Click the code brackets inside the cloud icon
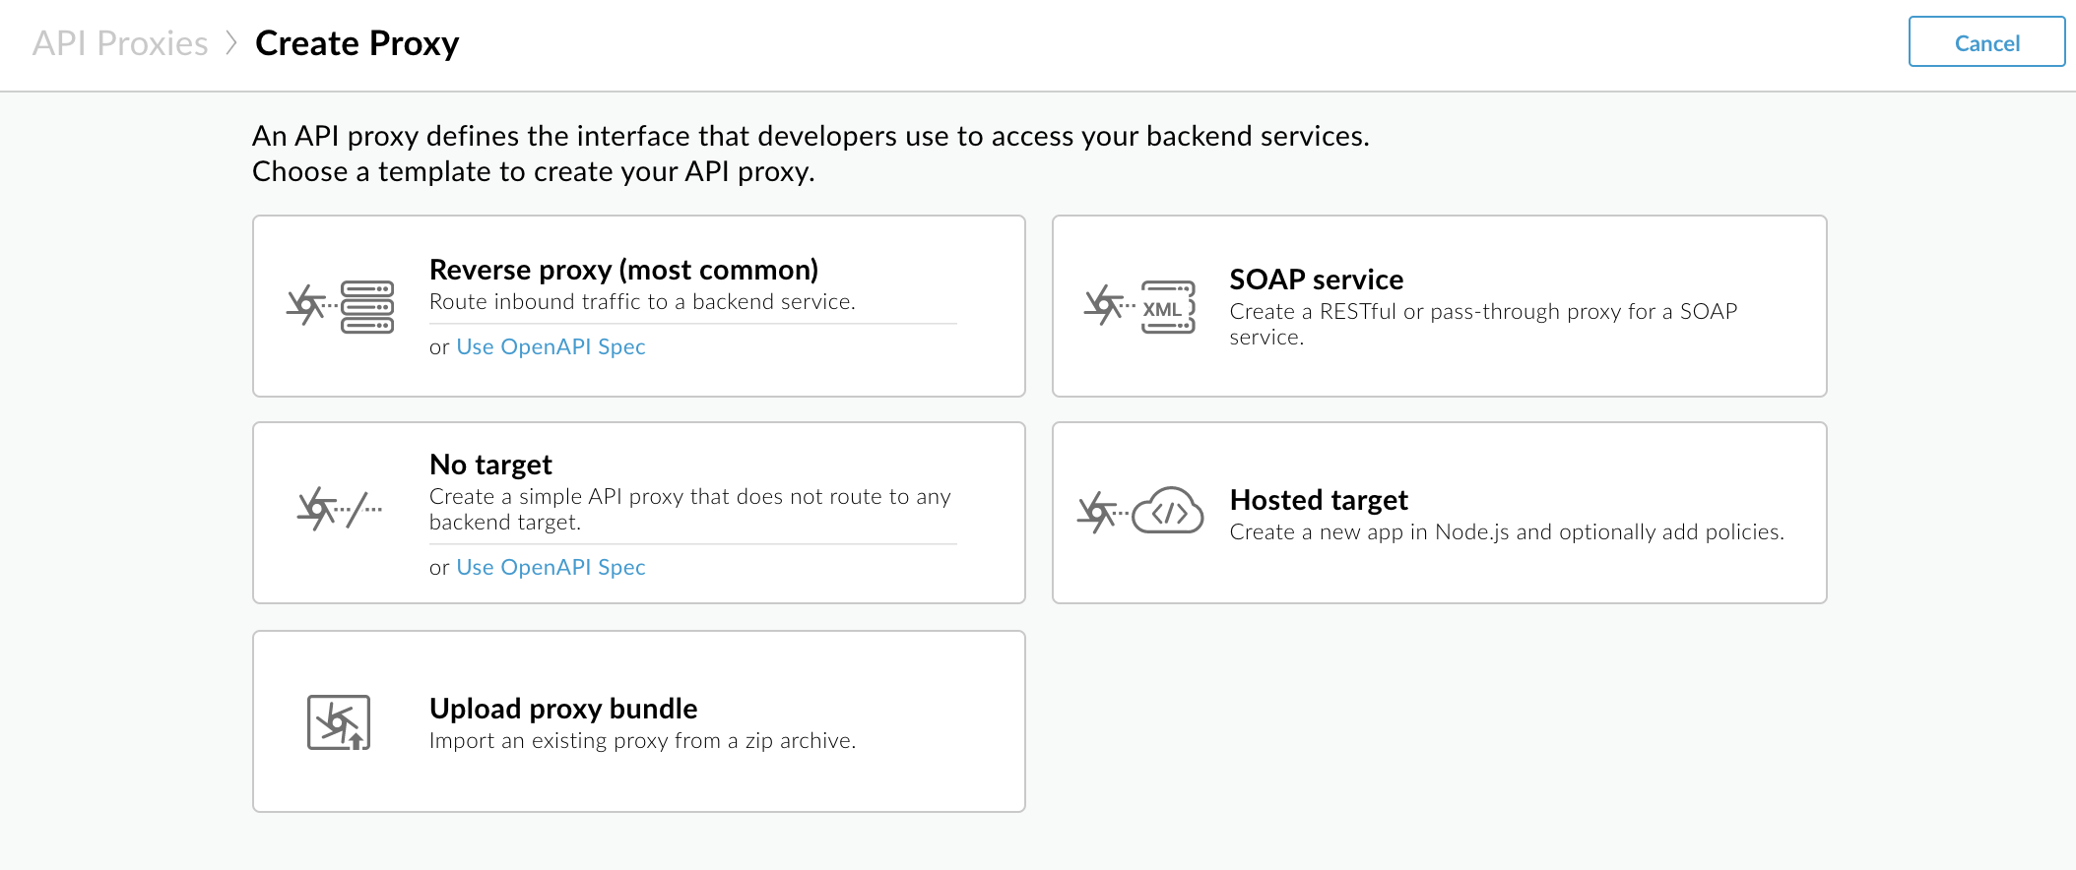This screenshot has height=870, width=2076. pos(1172,513)
